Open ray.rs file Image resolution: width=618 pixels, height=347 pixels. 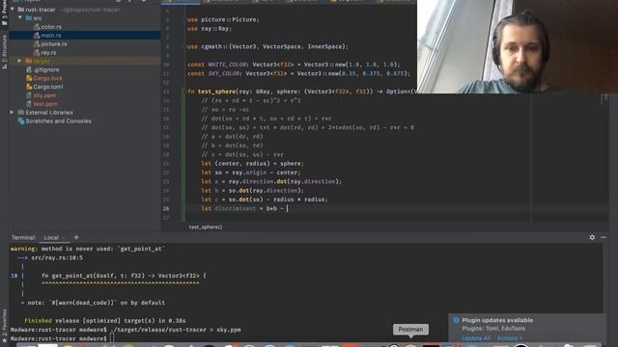[48, 53]
